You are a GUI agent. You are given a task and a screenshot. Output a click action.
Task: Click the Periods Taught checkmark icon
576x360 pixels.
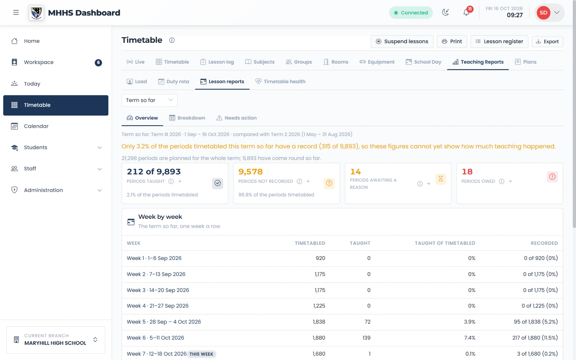[x=217, y=183]
